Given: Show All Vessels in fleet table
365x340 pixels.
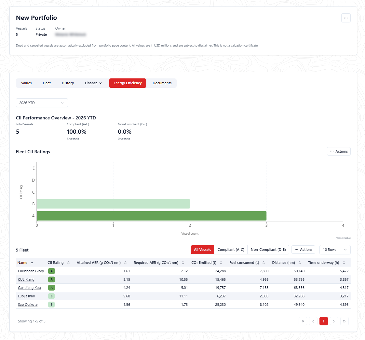Looking at the screenshot, I should 203,250.
